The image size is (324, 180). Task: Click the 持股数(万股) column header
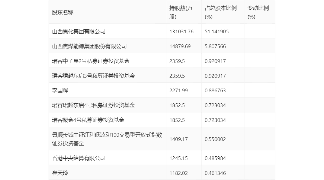(181, 12)
